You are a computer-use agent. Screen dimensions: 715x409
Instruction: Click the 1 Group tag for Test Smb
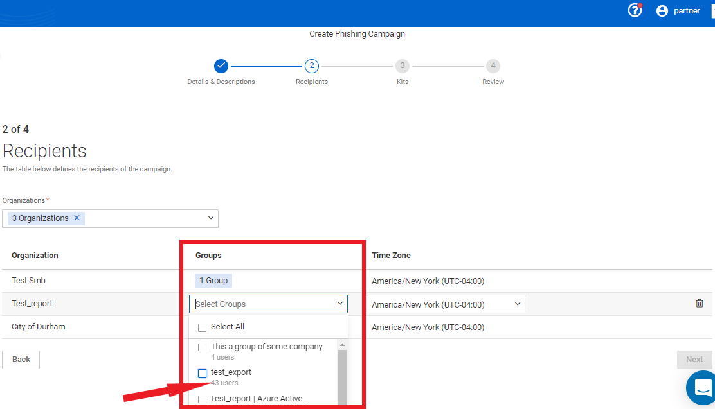[213, 281]
